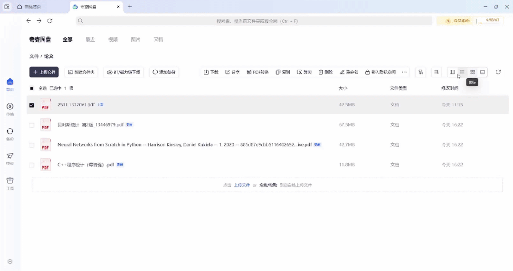Click the 下载 download icon

point(206,72)
